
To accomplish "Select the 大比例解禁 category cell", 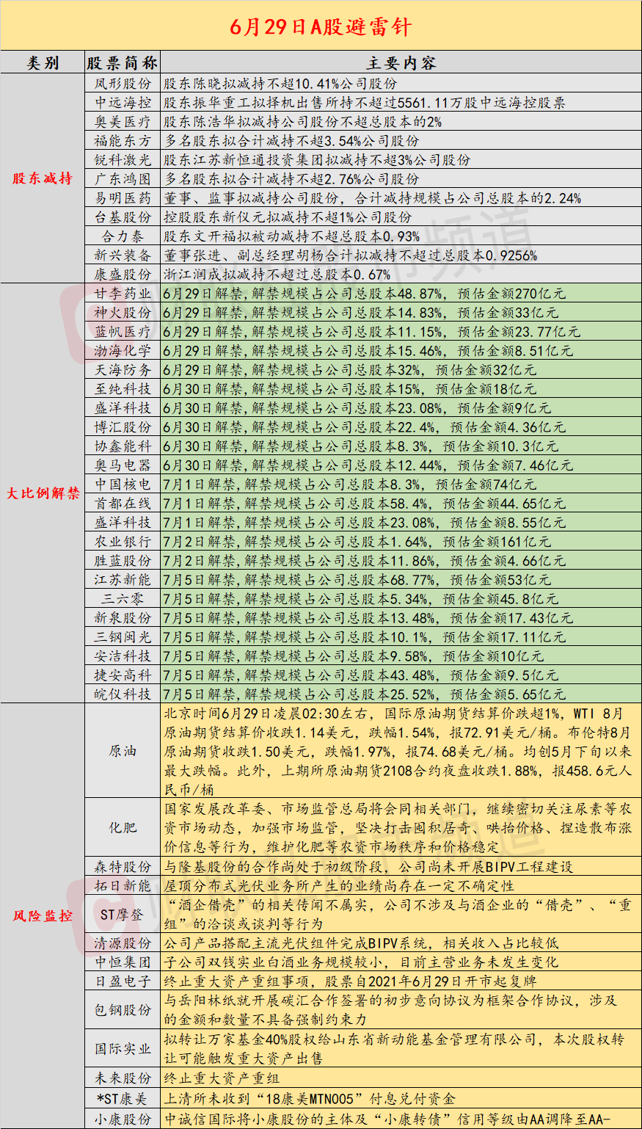I will click(x=43, y=493).
